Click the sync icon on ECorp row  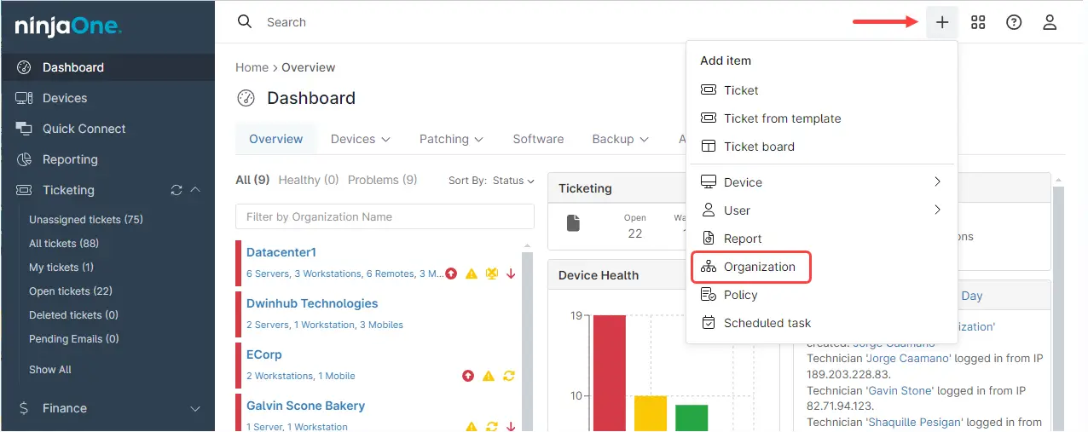pos(509,376)
